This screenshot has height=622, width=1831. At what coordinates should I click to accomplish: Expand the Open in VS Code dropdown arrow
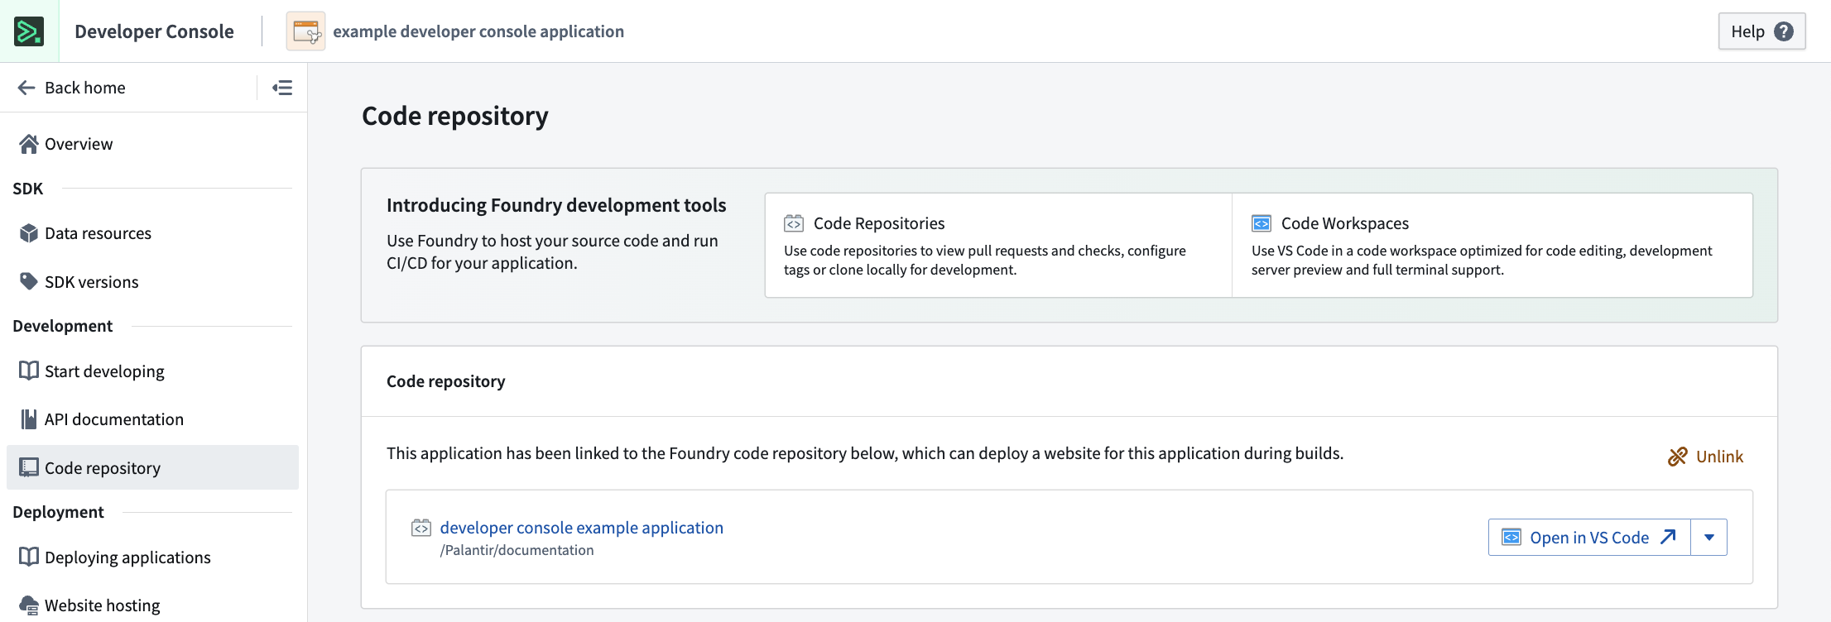click(1709, 538)
